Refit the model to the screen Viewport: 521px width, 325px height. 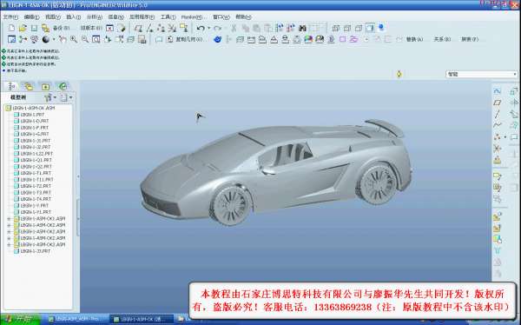[x=96, y=39]
